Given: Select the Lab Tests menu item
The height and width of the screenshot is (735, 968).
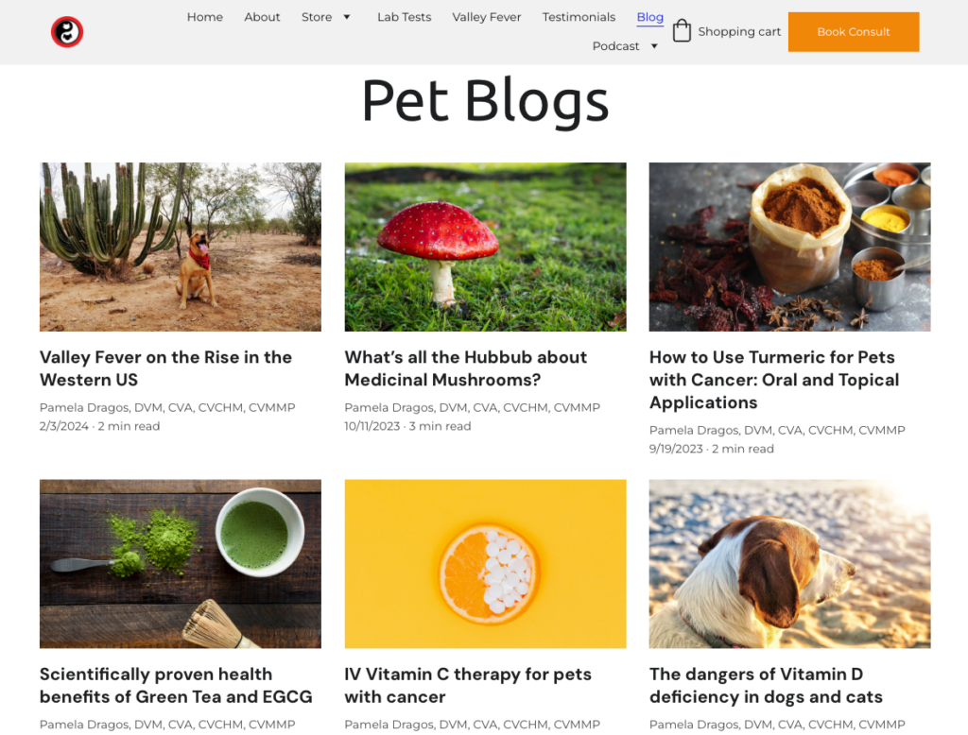Looking at the screenshot, I should 404,16.
